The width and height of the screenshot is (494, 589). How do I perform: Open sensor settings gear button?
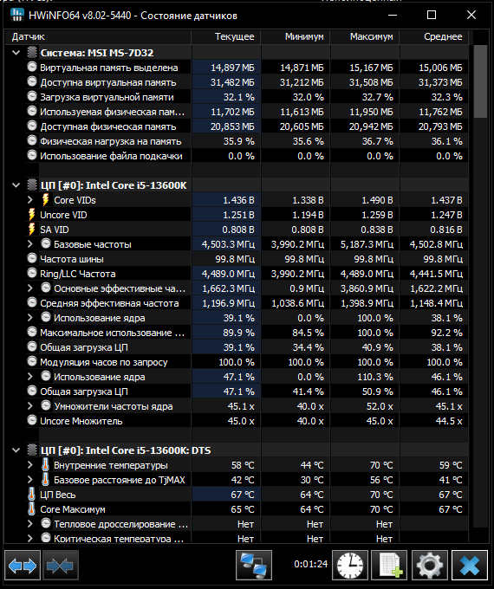tap(430, 566)
